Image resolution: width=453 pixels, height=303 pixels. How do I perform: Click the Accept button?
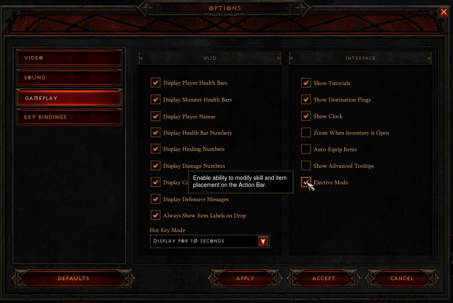click(324, 278)
